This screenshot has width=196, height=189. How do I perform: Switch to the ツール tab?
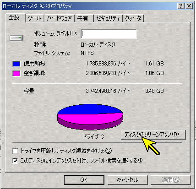point(35,18)
